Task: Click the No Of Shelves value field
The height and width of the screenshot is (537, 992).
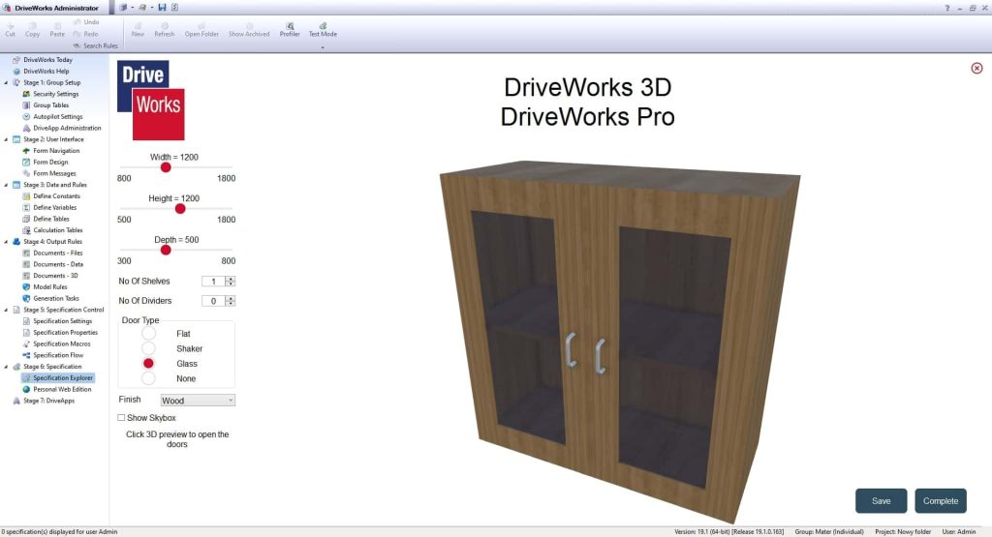Action: tap(213, 282)
